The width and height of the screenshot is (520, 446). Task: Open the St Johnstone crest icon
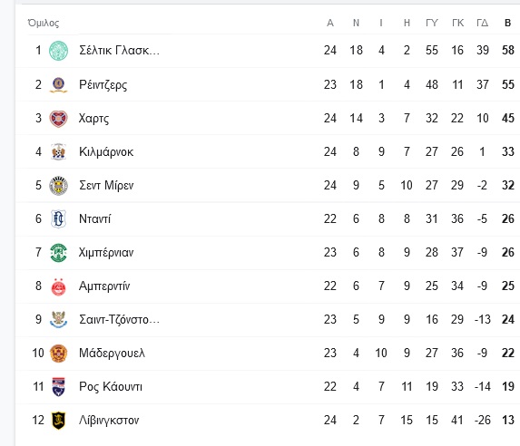pos(58,319)
